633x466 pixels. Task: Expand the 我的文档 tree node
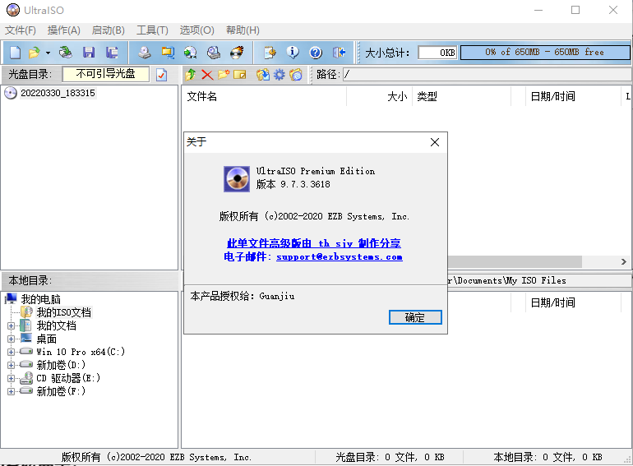tap(11, 325)
